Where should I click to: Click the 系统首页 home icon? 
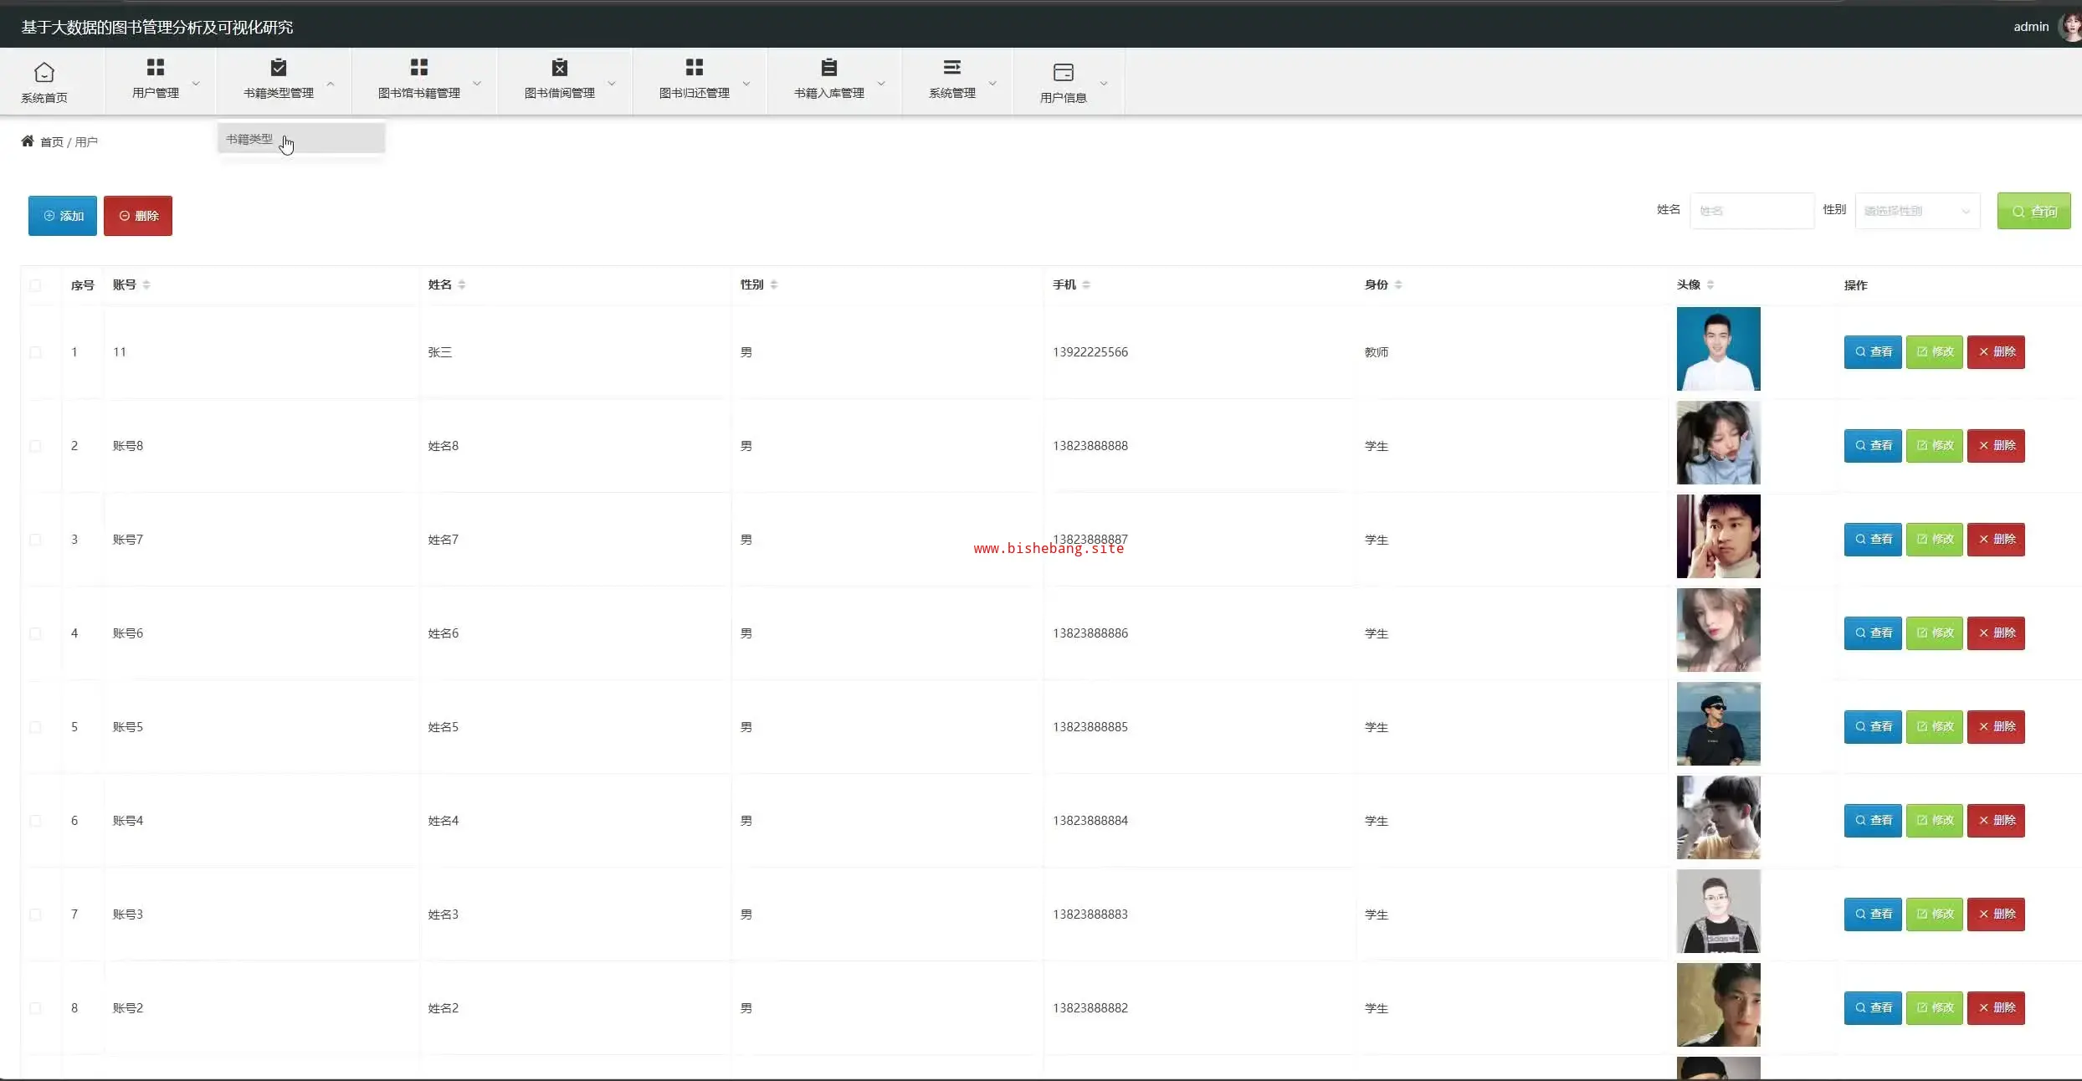tap(44, 72)
